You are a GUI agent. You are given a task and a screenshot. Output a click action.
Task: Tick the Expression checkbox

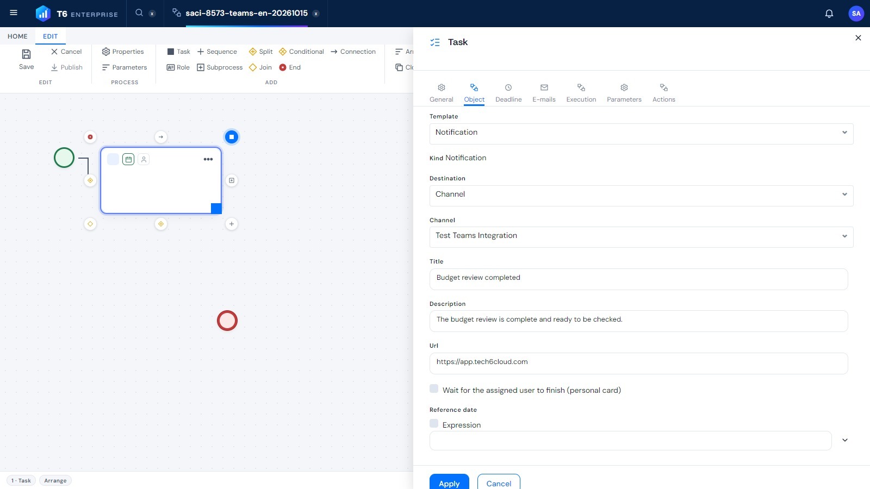pyautogui.click(x=434, y=423)
